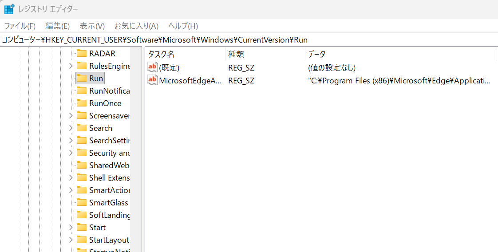This screenshot has height=252, width=498.
Task: Select the SmartGlass key label
Action: click(x=109, y=202)
